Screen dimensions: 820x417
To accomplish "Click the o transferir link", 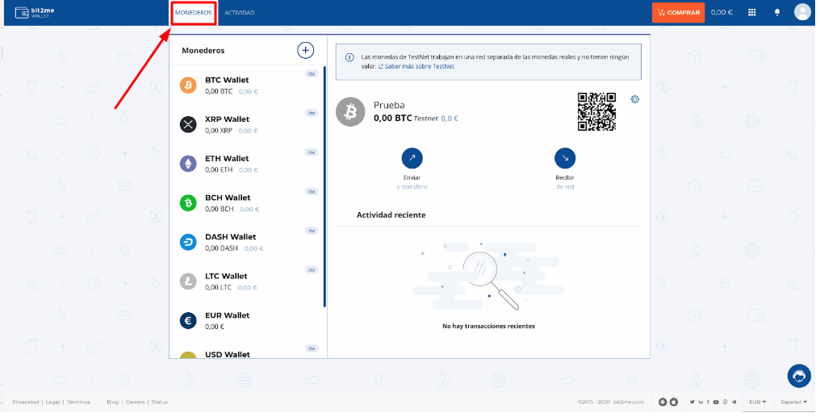I will point(412,186).
